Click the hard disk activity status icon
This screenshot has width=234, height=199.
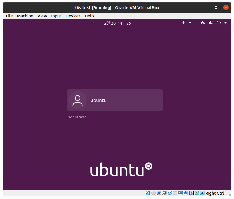click(x=148, y=193)
